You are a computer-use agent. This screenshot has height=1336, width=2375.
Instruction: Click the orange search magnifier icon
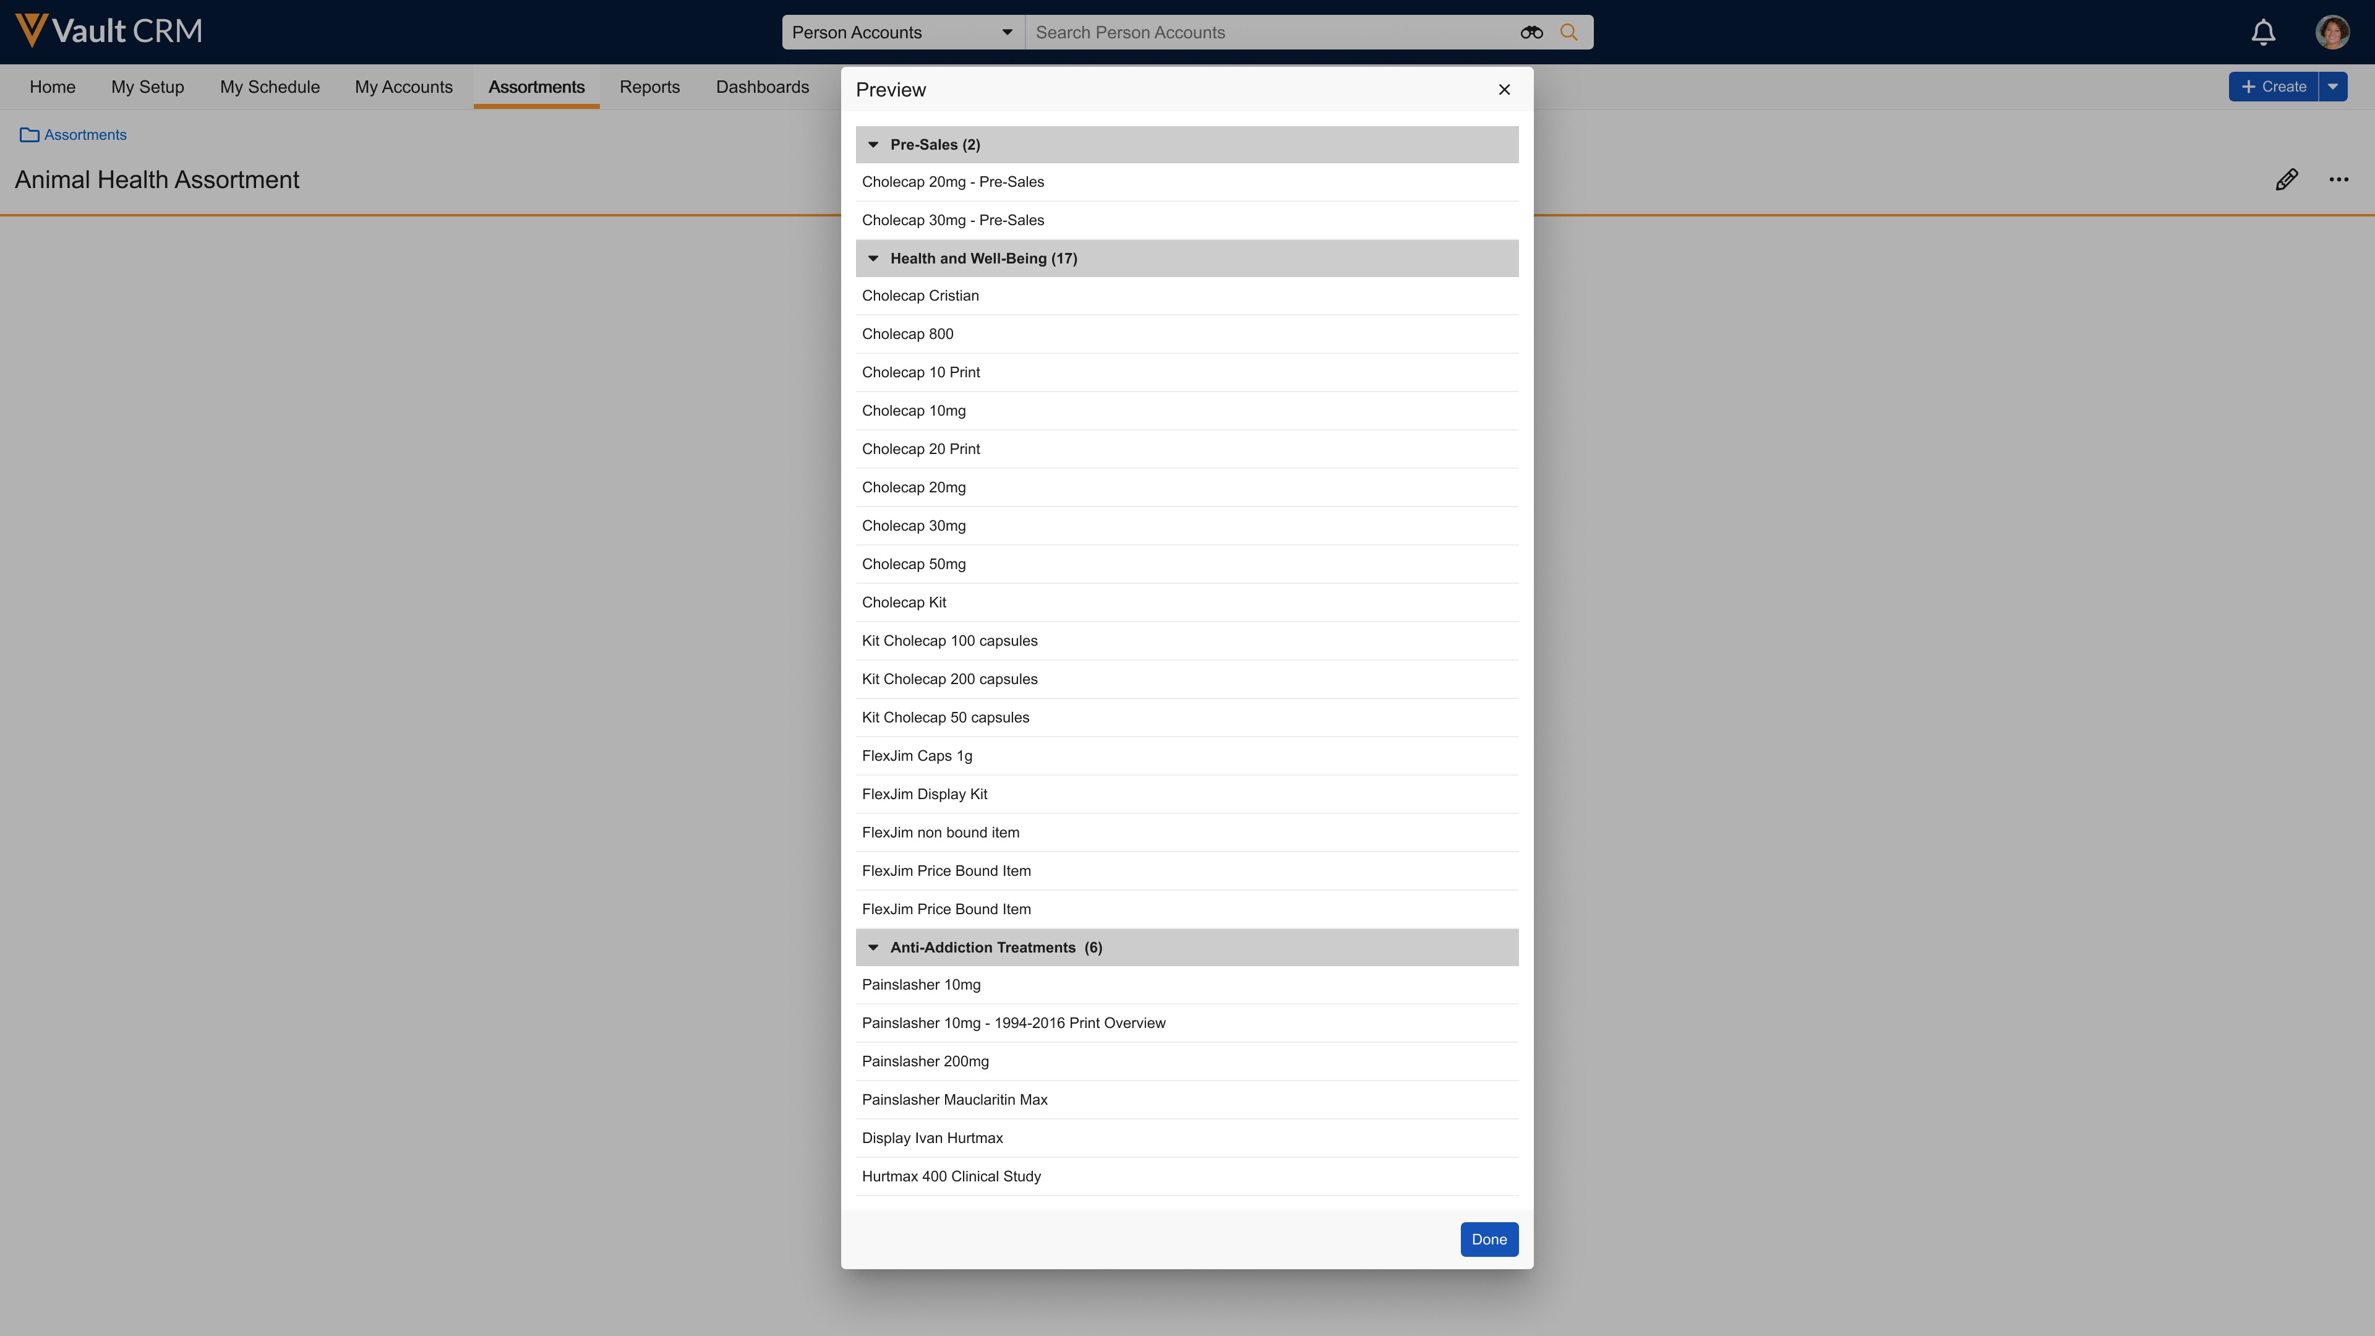[x=1568, y=32]
